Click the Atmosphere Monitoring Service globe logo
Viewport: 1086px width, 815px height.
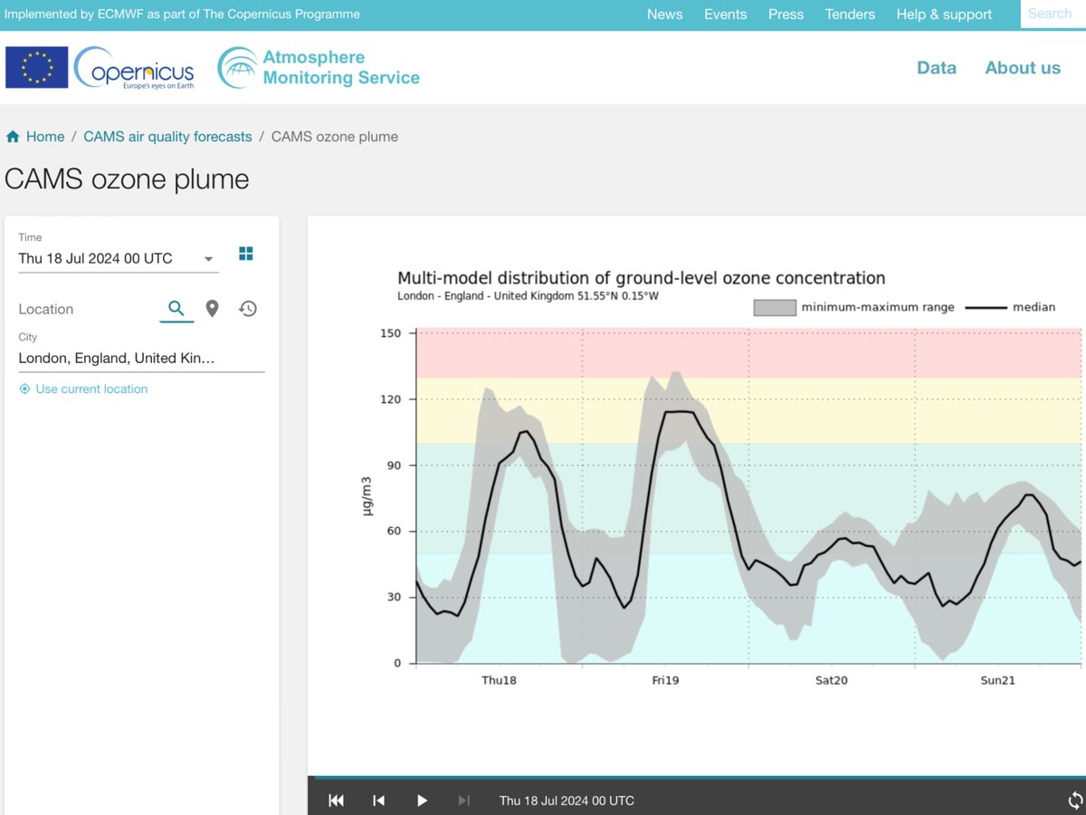tap(237, 68)
